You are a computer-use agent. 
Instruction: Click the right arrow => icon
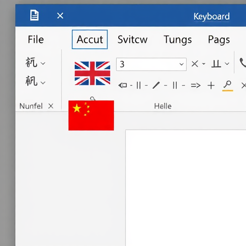(x=196, y=86)
